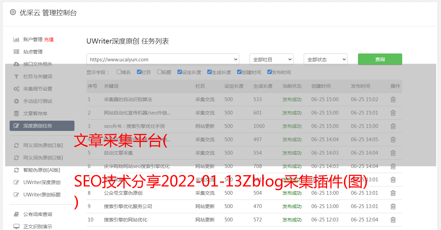Click keyword 搜索引擎的网站优化
This screenshot has width=441, height=230.
pos(126,220)
